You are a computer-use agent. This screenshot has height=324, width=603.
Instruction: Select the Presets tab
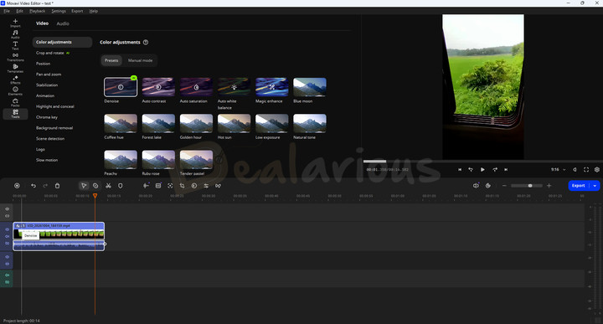[x=111, y=60]
